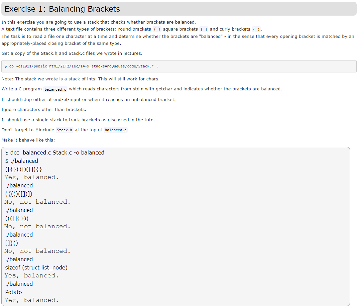Viewport: 358px width, 308px height.
Task: Click the input line '[]}()'
Action: 11,243
